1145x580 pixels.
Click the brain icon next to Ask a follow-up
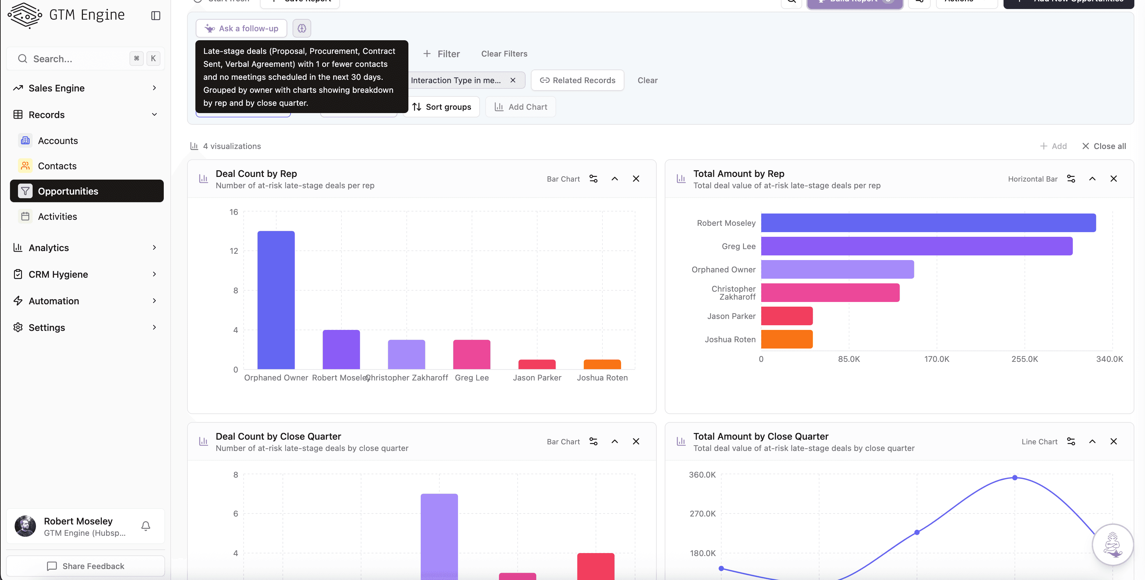pyautogui.click(x=302, y=28)
